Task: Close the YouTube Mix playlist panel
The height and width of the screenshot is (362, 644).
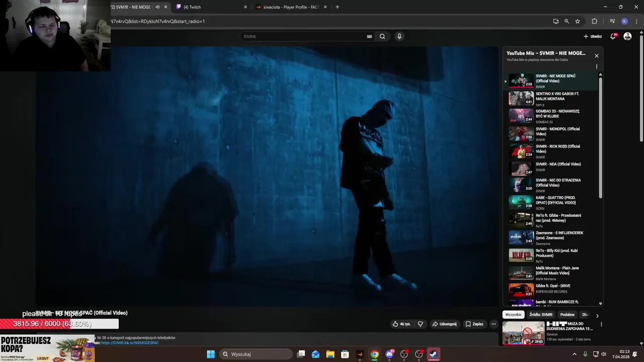Action: coord(597,56)
